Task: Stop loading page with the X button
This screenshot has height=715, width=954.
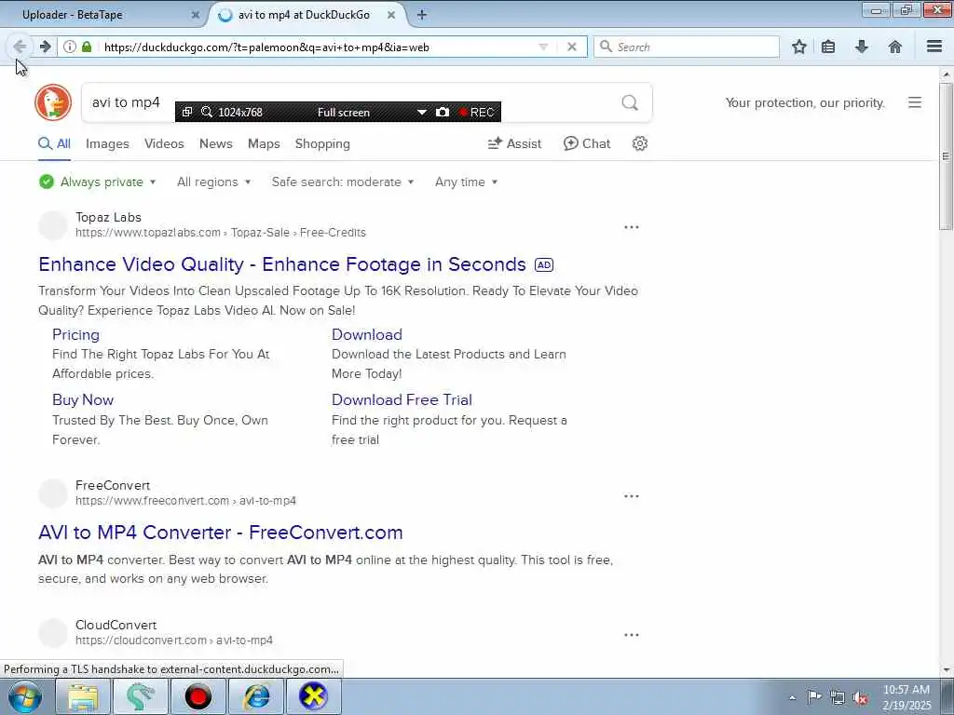Action: tap(572, 47)
